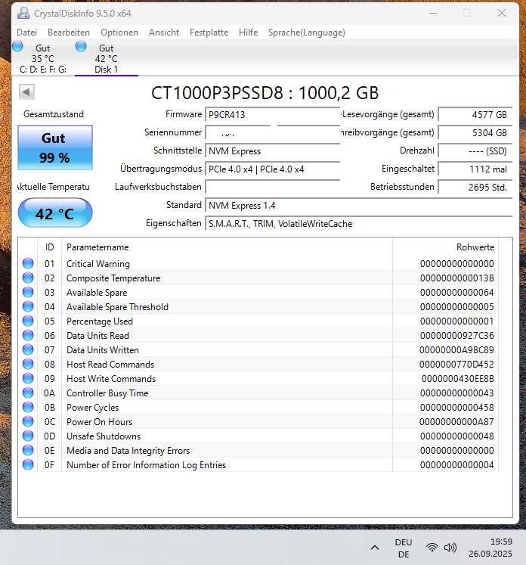Viewport: 526px width, 565px height.
Task: Show hidden tray icons with the taskbar chevron
Action: (x=375, y=548)
